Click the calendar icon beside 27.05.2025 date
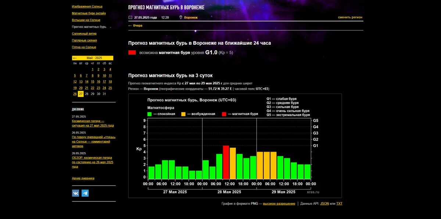The height and width of the screenshot is (219, 441). click(130, 17)
